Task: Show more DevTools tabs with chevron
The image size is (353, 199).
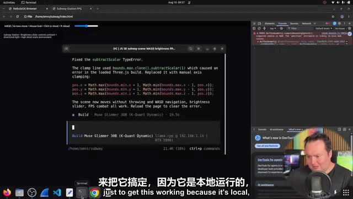Action: coord(315,23)
